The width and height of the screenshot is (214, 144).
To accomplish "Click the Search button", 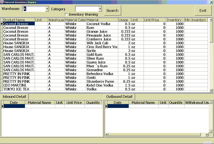I will (112, 10).
